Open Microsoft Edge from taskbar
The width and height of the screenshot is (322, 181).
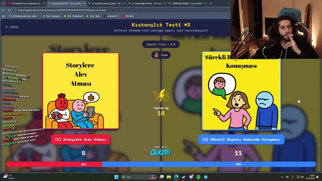(176, 177)
